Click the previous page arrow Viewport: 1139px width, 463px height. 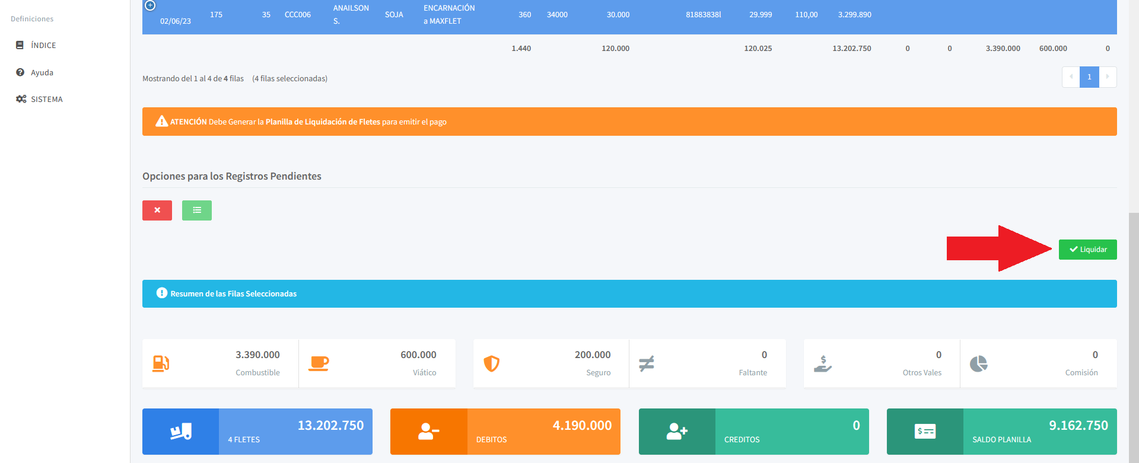click(x=1071, y=77)
